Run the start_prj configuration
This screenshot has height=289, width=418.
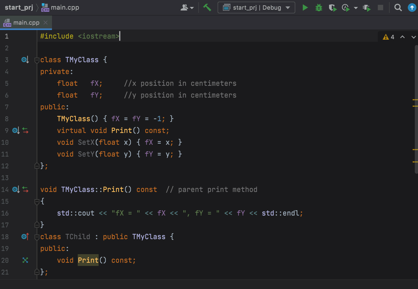point(305,8)
